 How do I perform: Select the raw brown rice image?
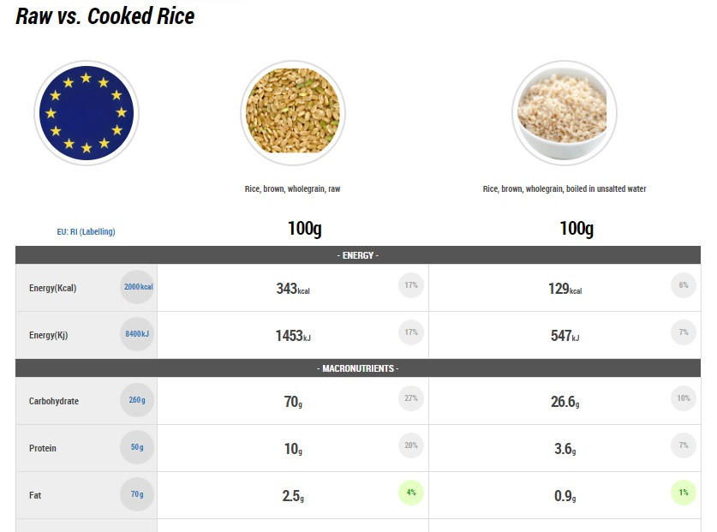[293, 113]
